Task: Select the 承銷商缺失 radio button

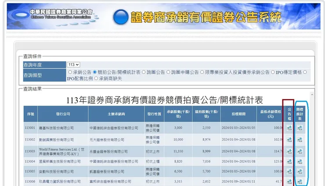Action: 96,78
